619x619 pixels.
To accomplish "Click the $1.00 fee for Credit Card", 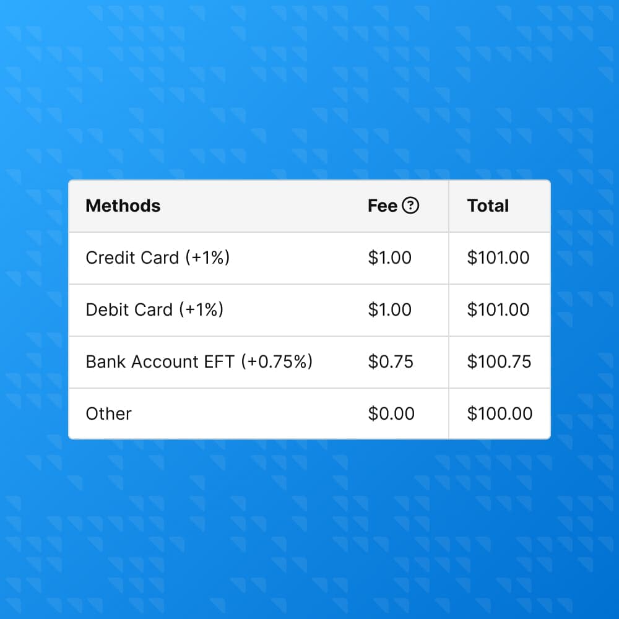I will 390,258.
